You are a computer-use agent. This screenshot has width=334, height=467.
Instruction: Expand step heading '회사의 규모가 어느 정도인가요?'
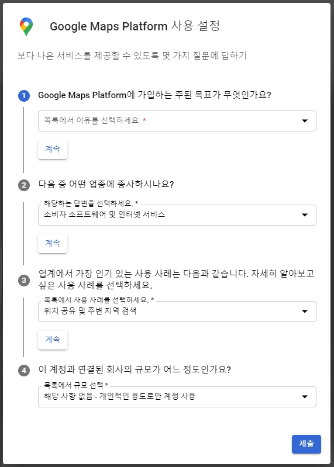click(135, 370)
